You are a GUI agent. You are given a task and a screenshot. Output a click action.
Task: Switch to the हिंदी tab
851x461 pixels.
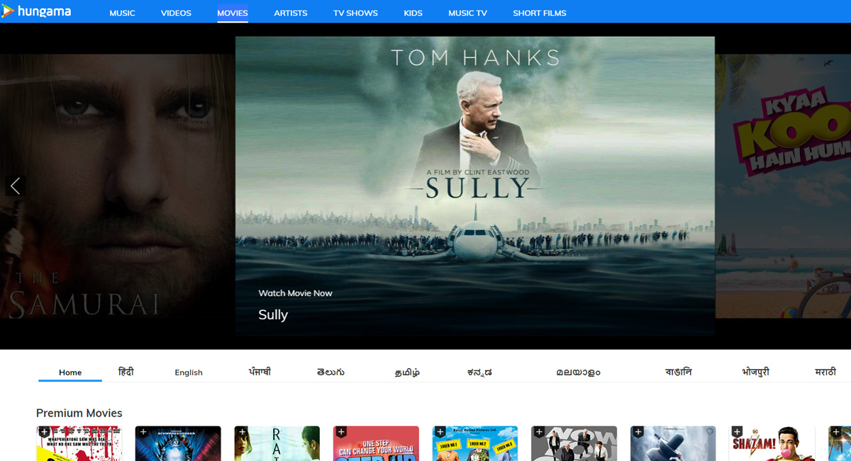(126, 372)
